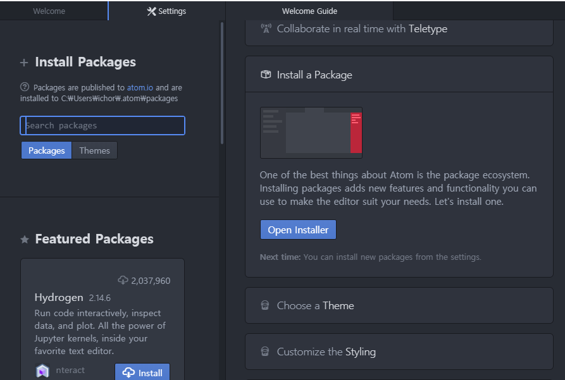Click the package installer preview image
The height and width of the screenshot is (380, 565).
[311, 133]
